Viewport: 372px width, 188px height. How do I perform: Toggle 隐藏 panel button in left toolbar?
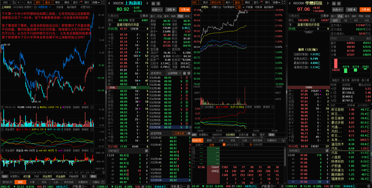[96, 2]
